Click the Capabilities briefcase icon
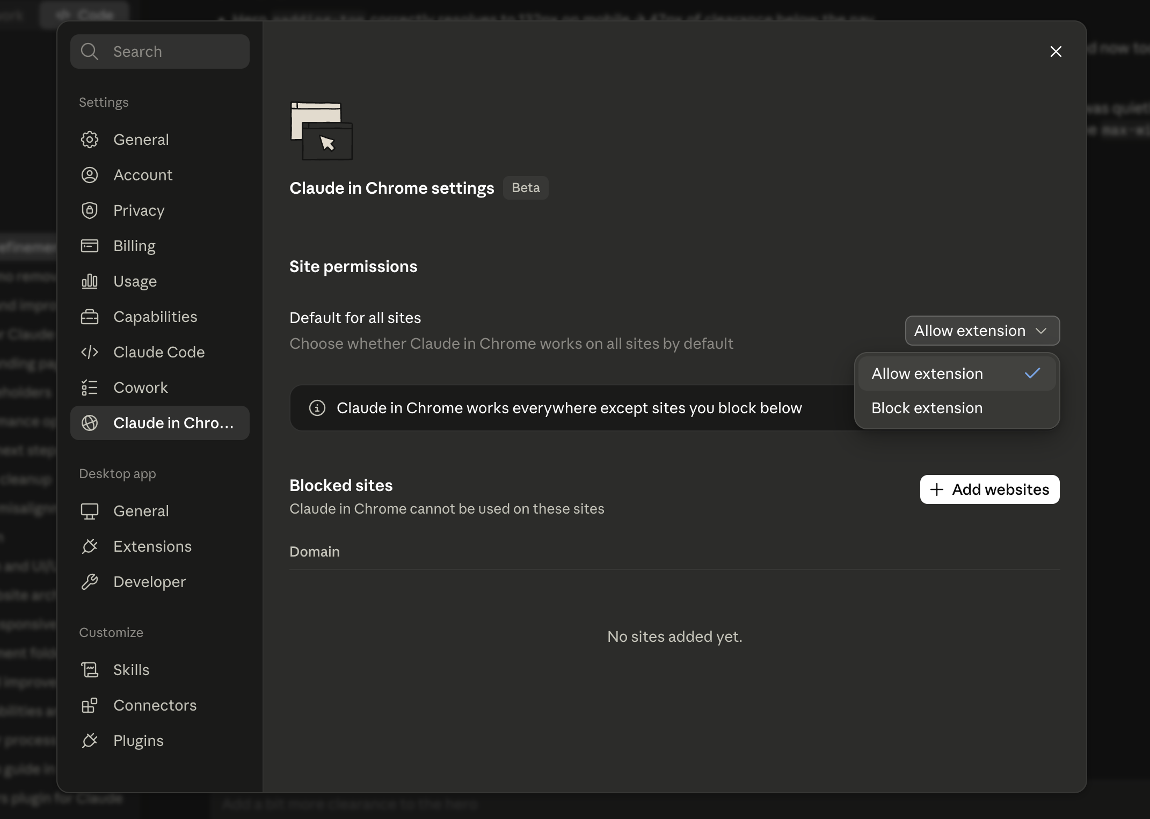The width and height of the screenshot is (1150, 819). pos(90,317)
